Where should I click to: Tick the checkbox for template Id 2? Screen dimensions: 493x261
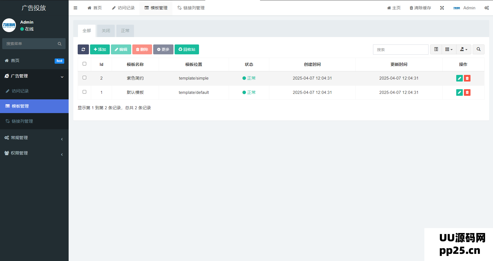[x=84, y=78]
